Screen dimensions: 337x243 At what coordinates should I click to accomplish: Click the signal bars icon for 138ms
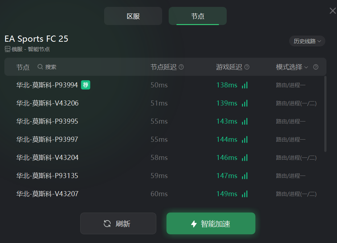(x=245, y=85)
